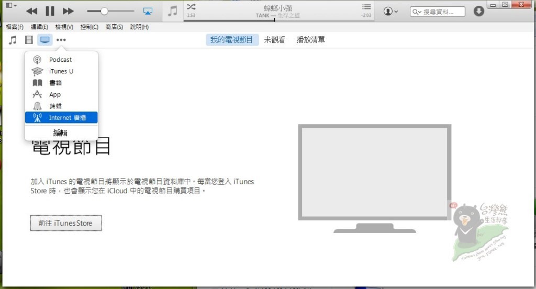This screenshot has height=289, width=536.
Task: Choose 鈴聲 from the media menu
Action: 61,106
